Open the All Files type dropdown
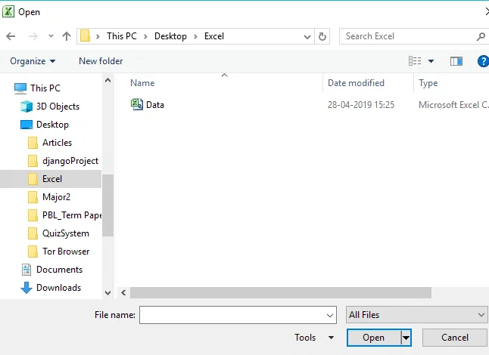489x355 pixels. pos(416,315)
